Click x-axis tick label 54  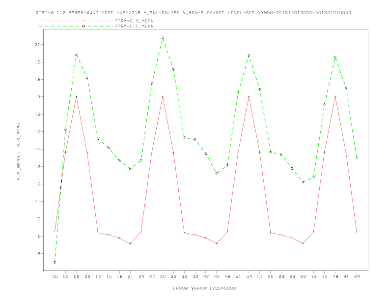[x=249, y=276]
